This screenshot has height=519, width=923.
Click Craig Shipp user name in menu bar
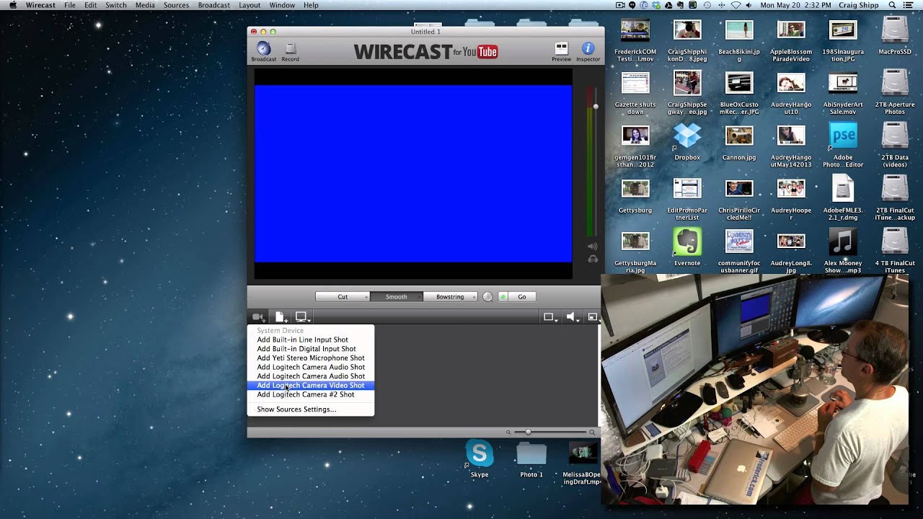pyautogui.click(x=859, y=5)
